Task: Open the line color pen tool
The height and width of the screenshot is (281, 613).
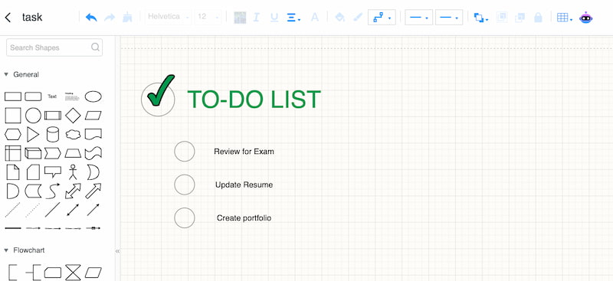Action: (x=358, y=17)
